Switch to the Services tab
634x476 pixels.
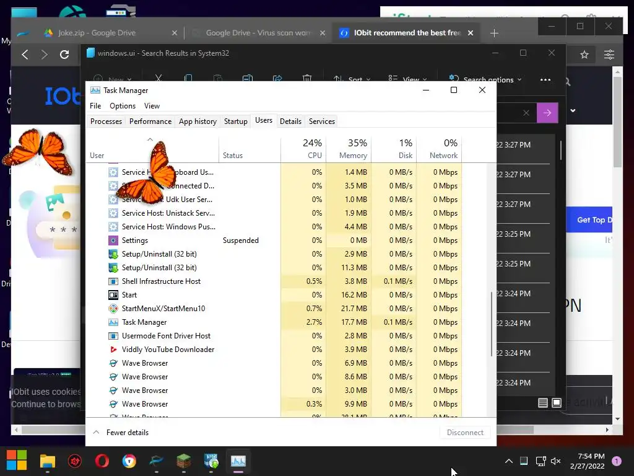pyautogui.click(x=322, y=121)
